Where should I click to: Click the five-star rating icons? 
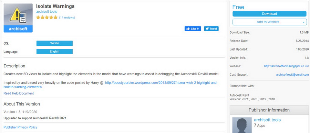(47, 18)
